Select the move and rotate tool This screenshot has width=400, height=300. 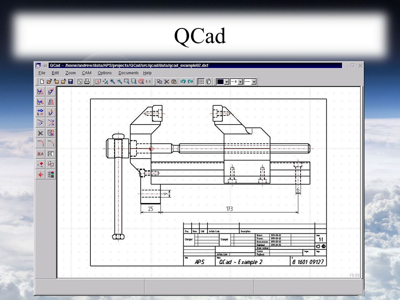(x=40, y=112)
